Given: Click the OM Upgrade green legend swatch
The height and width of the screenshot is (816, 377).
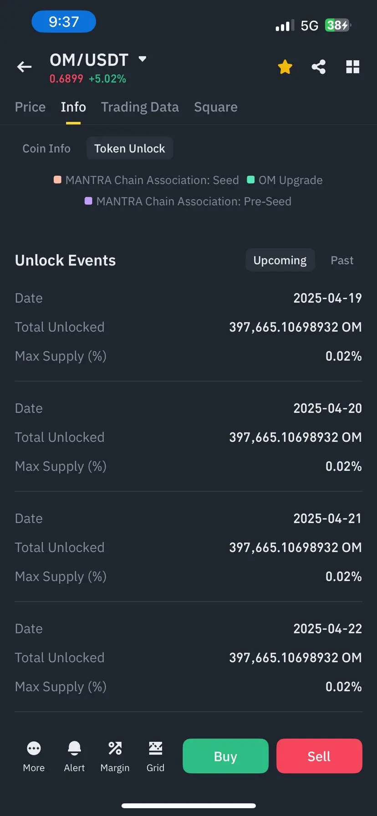Looking at the screenshot, I should point(250,179).
